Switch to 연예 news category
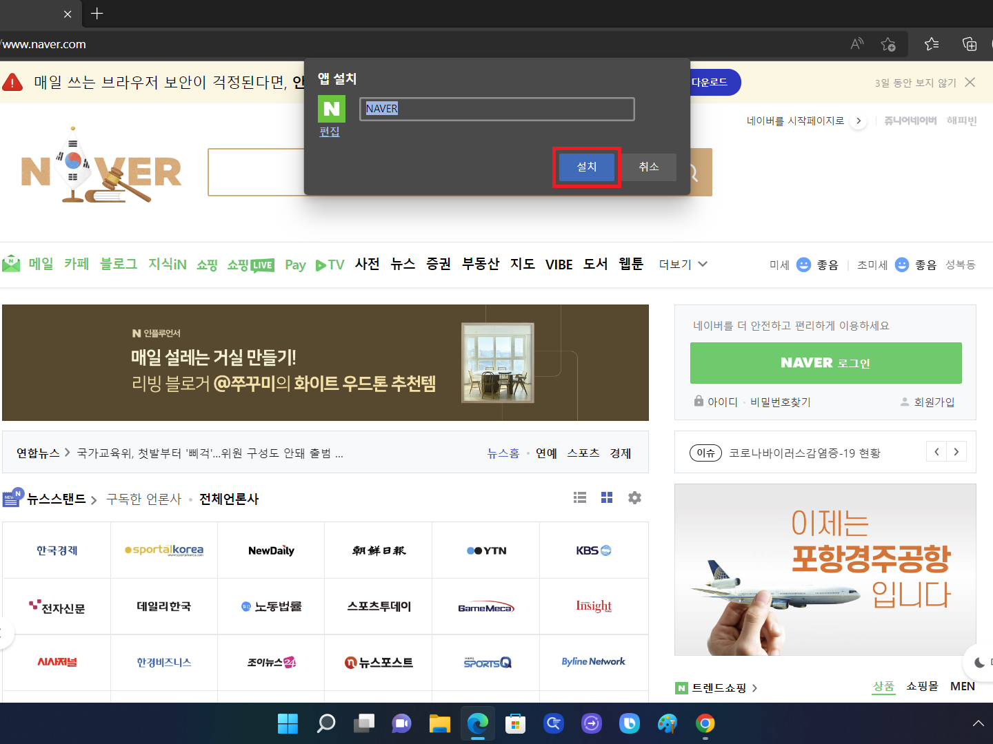This screenshot has height=744, width=993. (546, 453)
